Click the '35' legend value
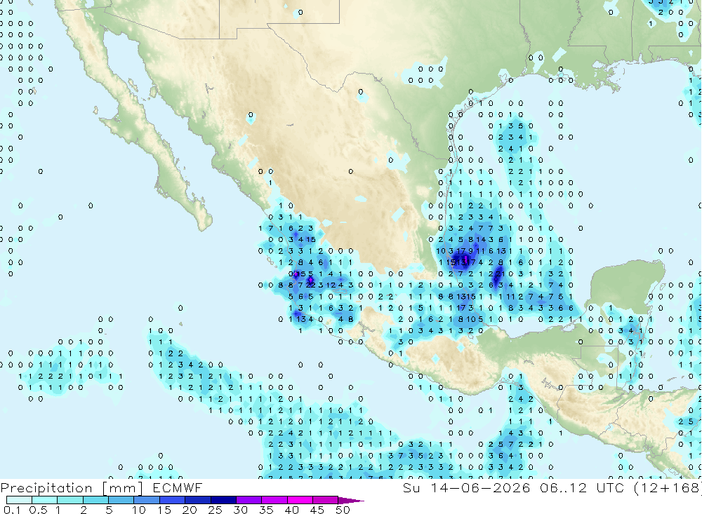Screen dimensions: 702x514 point(266,510)
